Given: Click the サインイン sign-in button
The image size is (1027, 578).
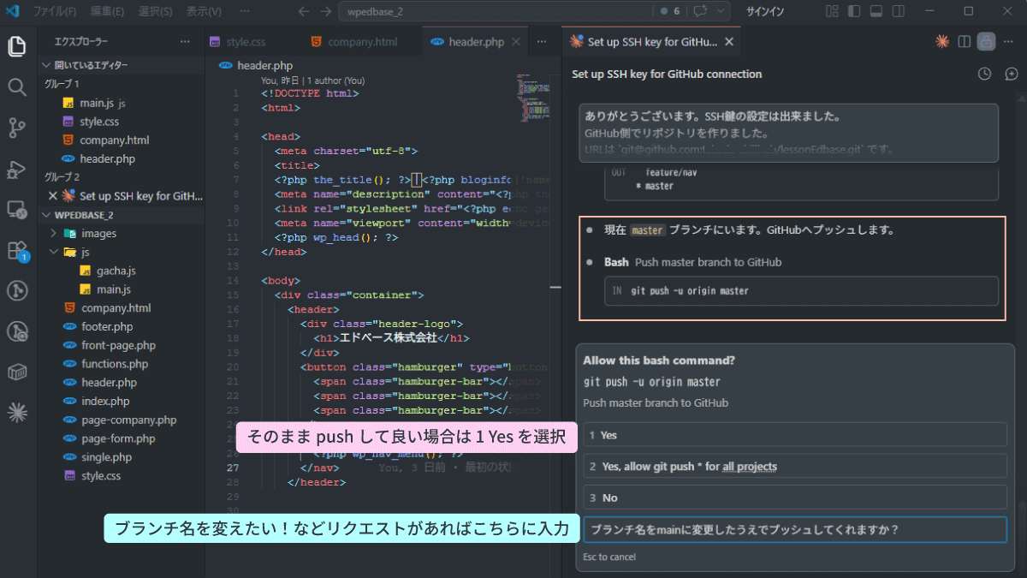Looking at the screenshot, I should pos(765,11).
